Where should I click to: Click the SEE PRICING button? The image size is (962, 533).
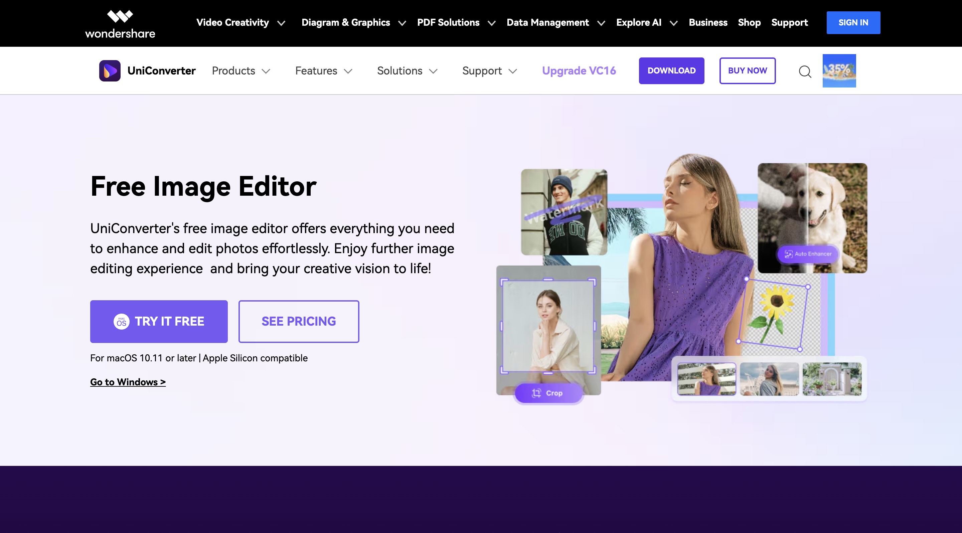tap(299, 321)
